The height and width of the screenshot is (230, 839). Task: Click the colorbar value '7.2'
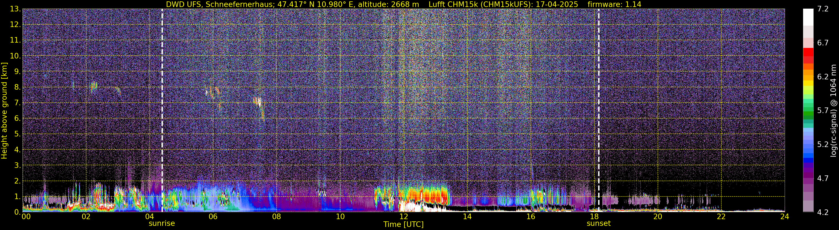pyautogui.click(x=823, y=9)
